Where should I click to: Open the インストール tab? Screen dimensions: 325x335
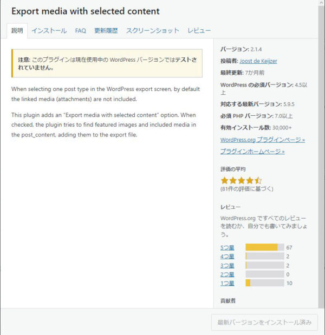(x=49, y=31)
